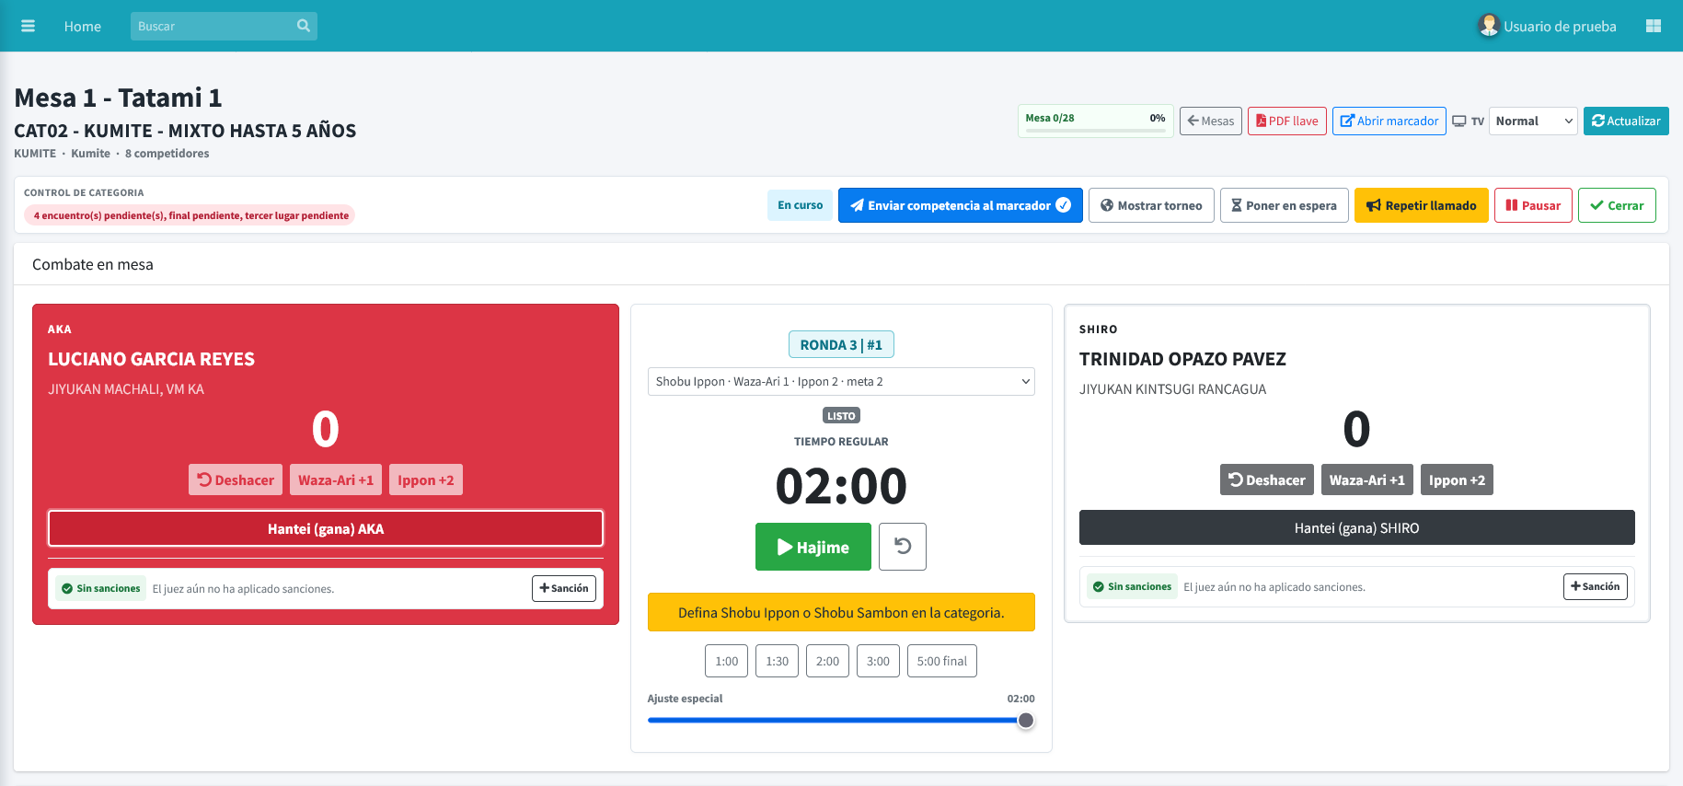Open the hamburger sidebar menu
The width and height of the screenshot is (1683, 786).
point(28,26)
